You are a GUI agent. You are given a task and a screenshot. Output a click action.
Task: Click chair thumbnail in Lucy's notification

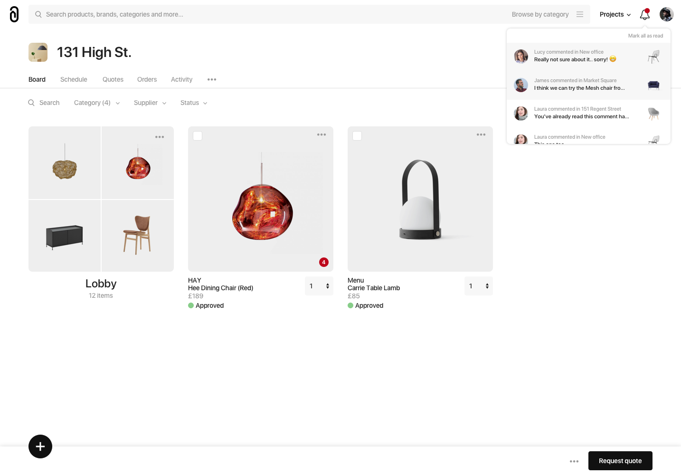pyautogui.click(x=654, y=57)
